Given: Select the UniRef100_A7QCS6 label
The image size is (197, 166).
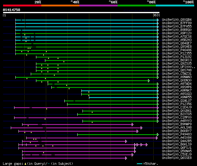Looking at the screenshot, I should tap(177, 37).
